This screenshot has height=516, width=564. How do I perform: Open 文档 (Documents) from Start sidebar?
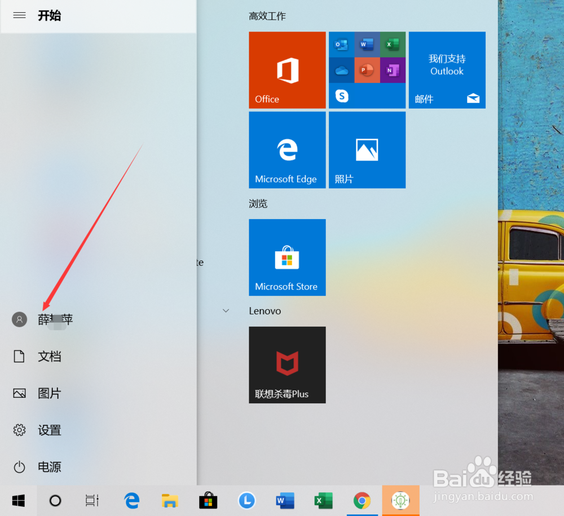pyautogui.click(x=37, y=357)
